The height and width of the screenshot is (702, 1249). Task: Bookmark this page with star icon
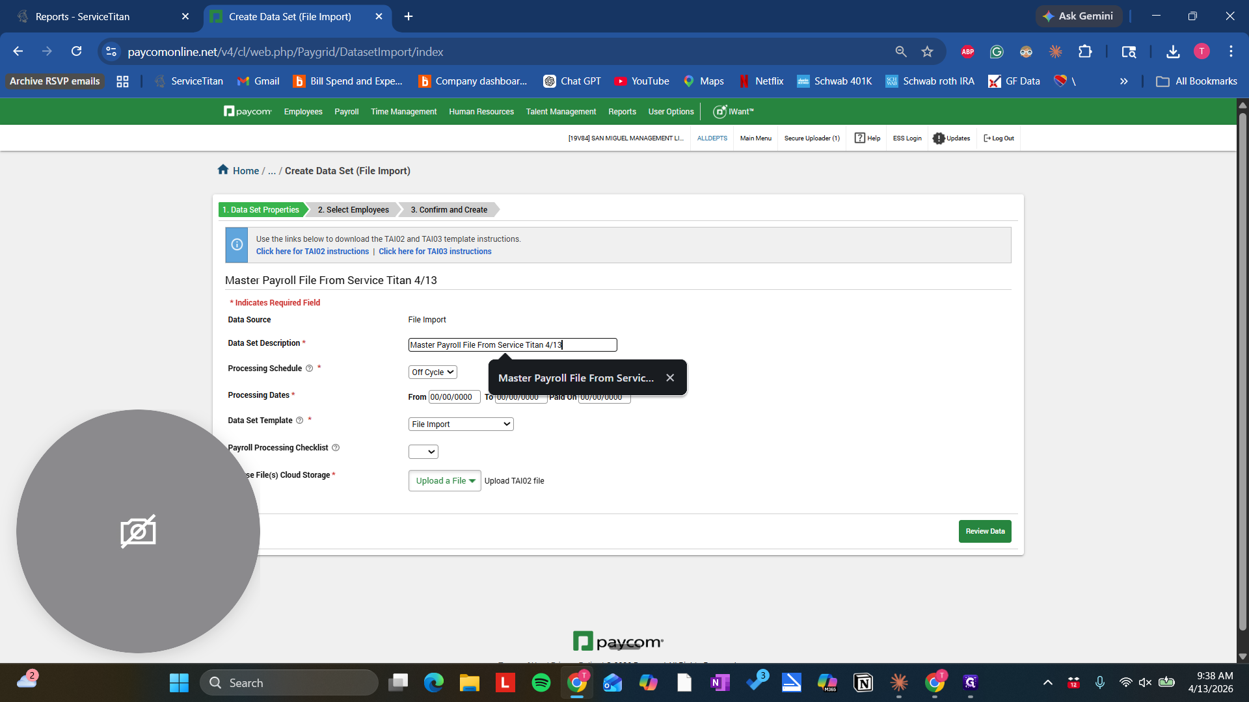(927, 51)
